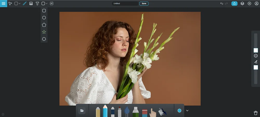This screenshot has height=117, width=260.
Task: Collapse the brush tray with chevron
Action: pyautogui.click(x=187, y=111)
